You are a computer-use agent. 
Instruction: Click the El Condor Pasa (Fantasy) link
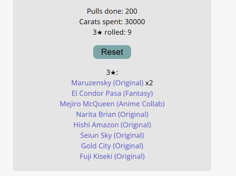tap(112, 94)
